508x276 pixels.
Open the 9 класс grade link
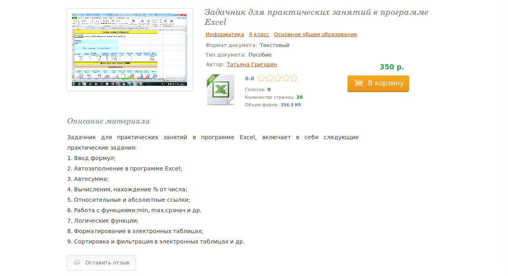[x=259, y=34]
